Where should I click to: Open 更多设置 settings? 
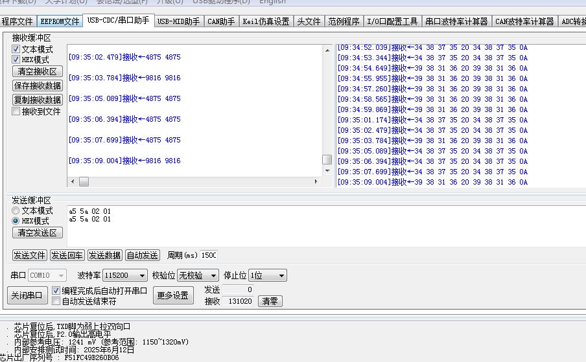[x=173, y=295]
